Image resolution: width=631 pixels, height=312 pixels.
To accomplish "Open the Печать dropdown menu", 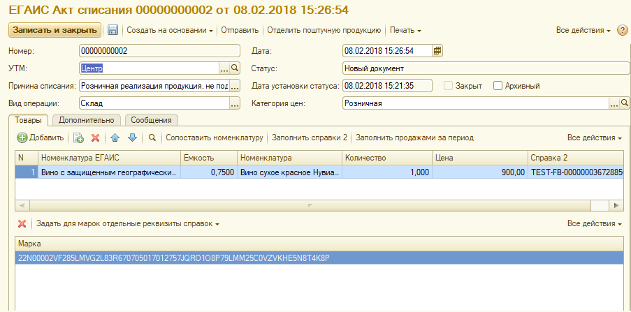I will point(405,31).
